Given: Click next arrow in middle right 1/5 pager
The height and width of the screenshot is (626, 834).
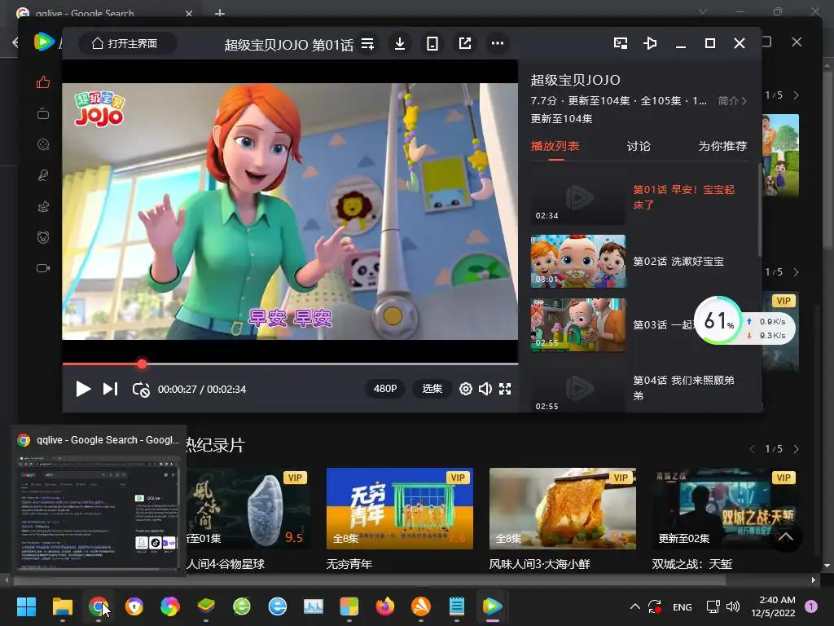Looking at the screenshot, I should click(797, 272).
